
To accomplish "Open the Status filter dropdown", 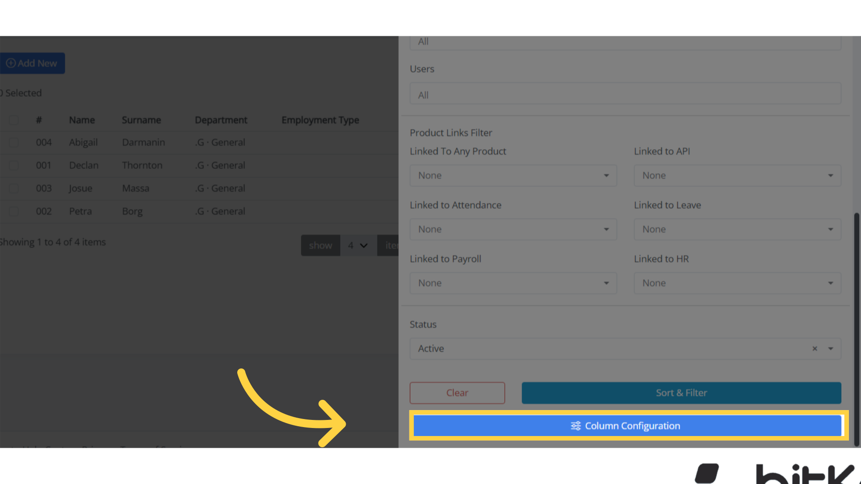I will point(830,348).
